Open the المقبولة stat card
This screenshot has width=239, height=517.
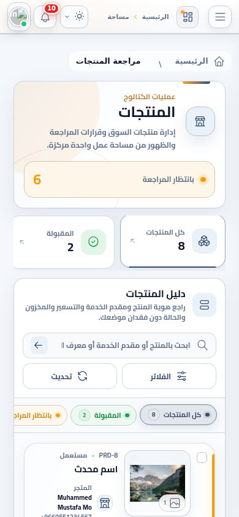tap(64, 242)
